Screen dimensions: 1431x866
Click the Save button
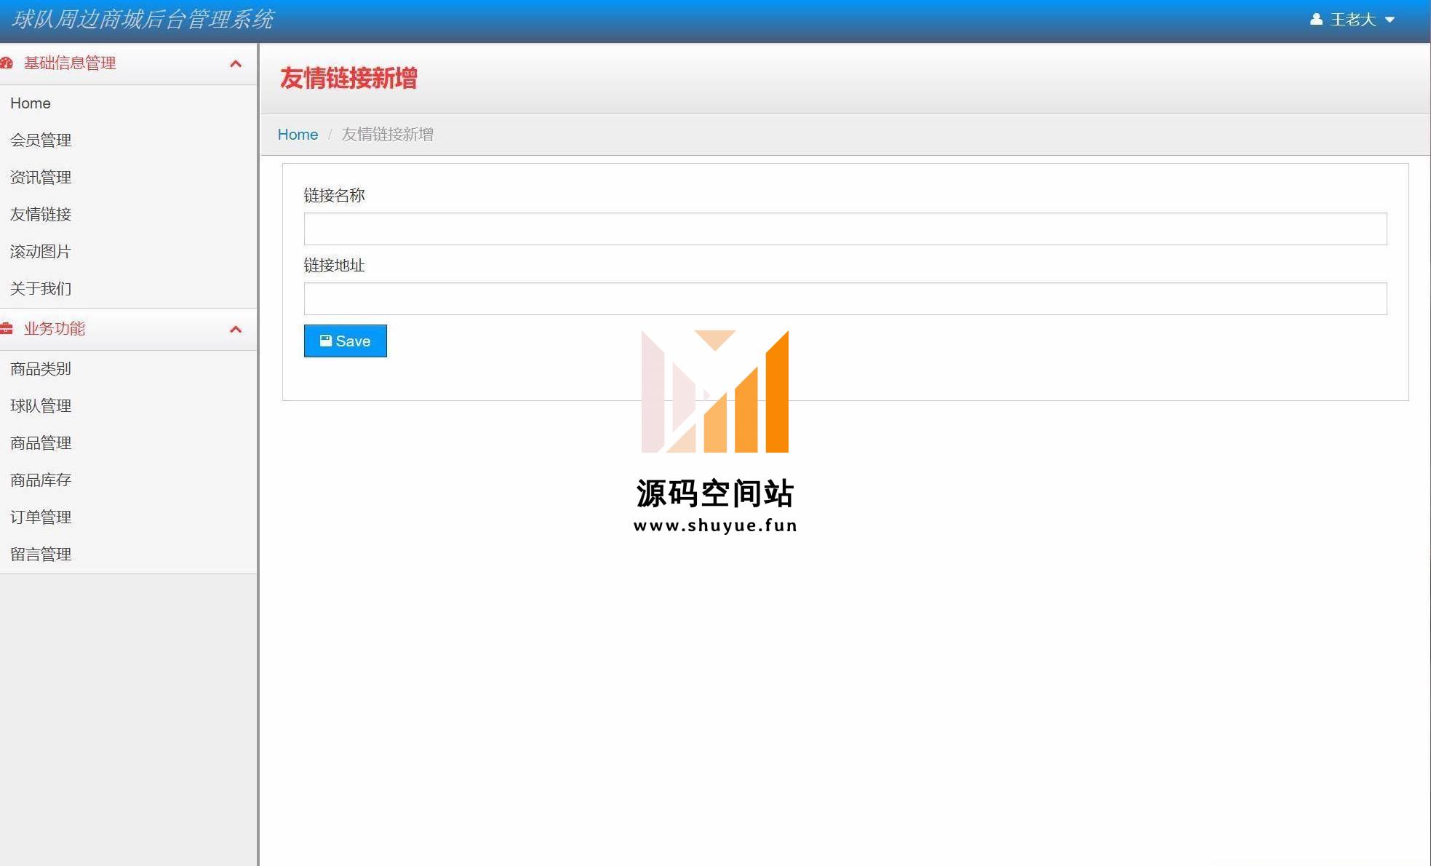pyautogui.click(x=346, y=341)
